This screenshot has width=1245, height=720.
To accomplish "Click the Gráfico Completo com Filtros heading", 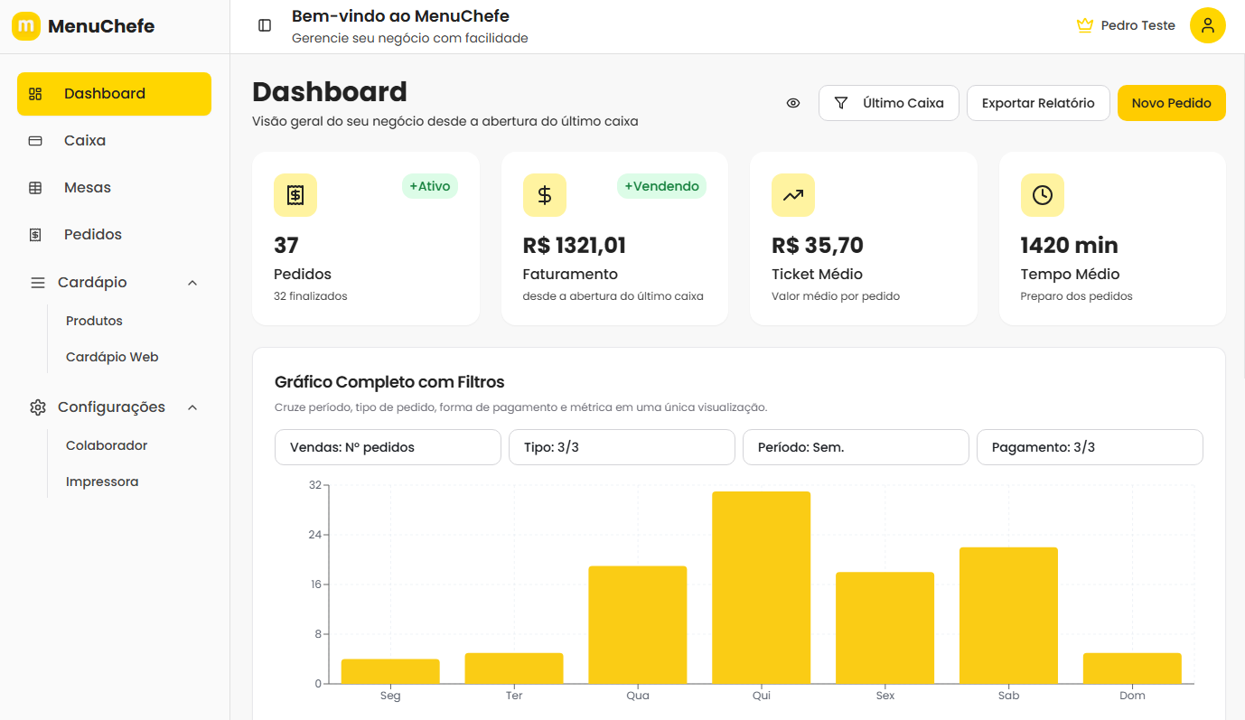I will pyautogui.click(x=389, y=382).
